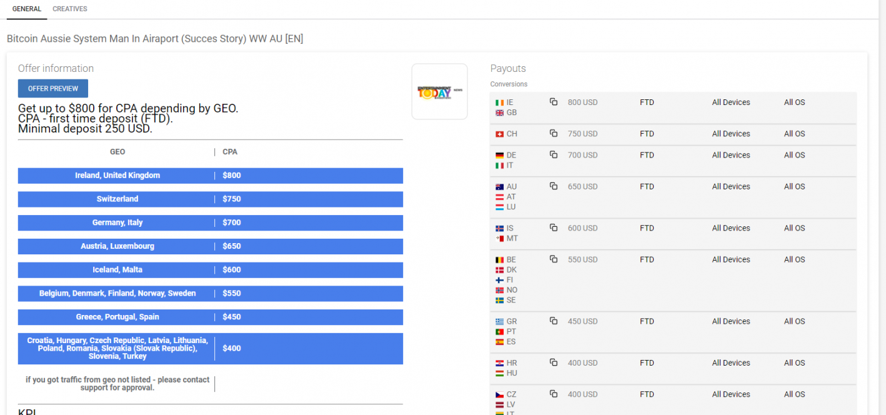Copy the 750 USD payout value
This screenshot has height=415, width=886.
(554, 133)
